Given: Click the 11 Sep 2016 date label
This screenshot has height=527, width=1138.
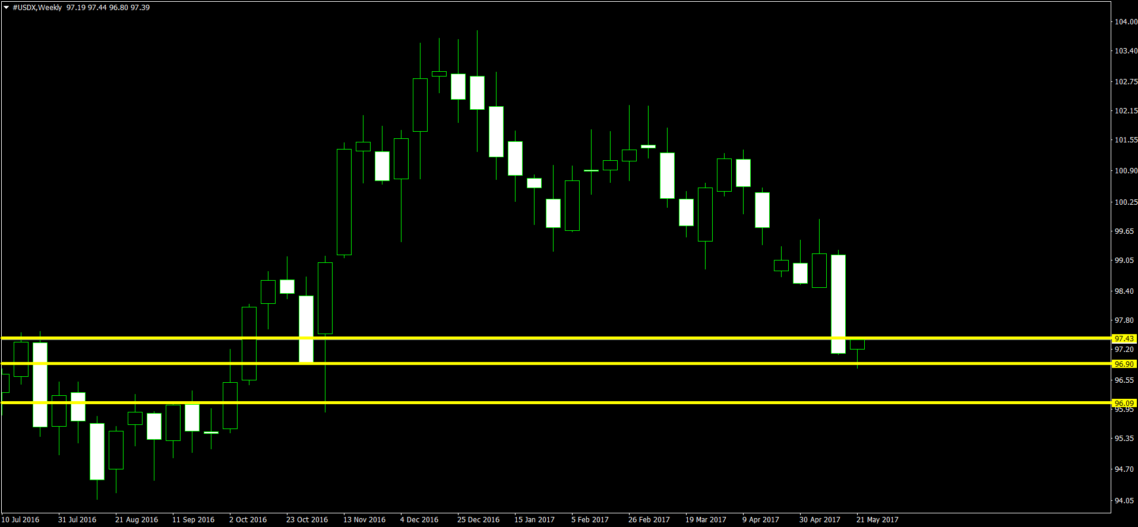Looking at the screenshot, I should [194, 520].
